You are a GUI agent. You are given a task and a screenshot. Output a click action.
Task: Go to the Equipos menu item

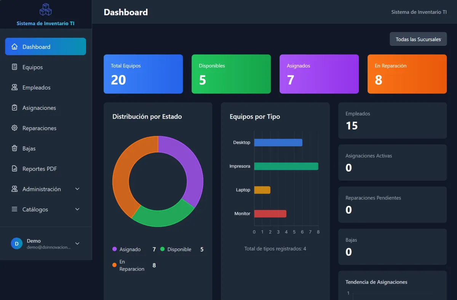click(x=45, y=67)
